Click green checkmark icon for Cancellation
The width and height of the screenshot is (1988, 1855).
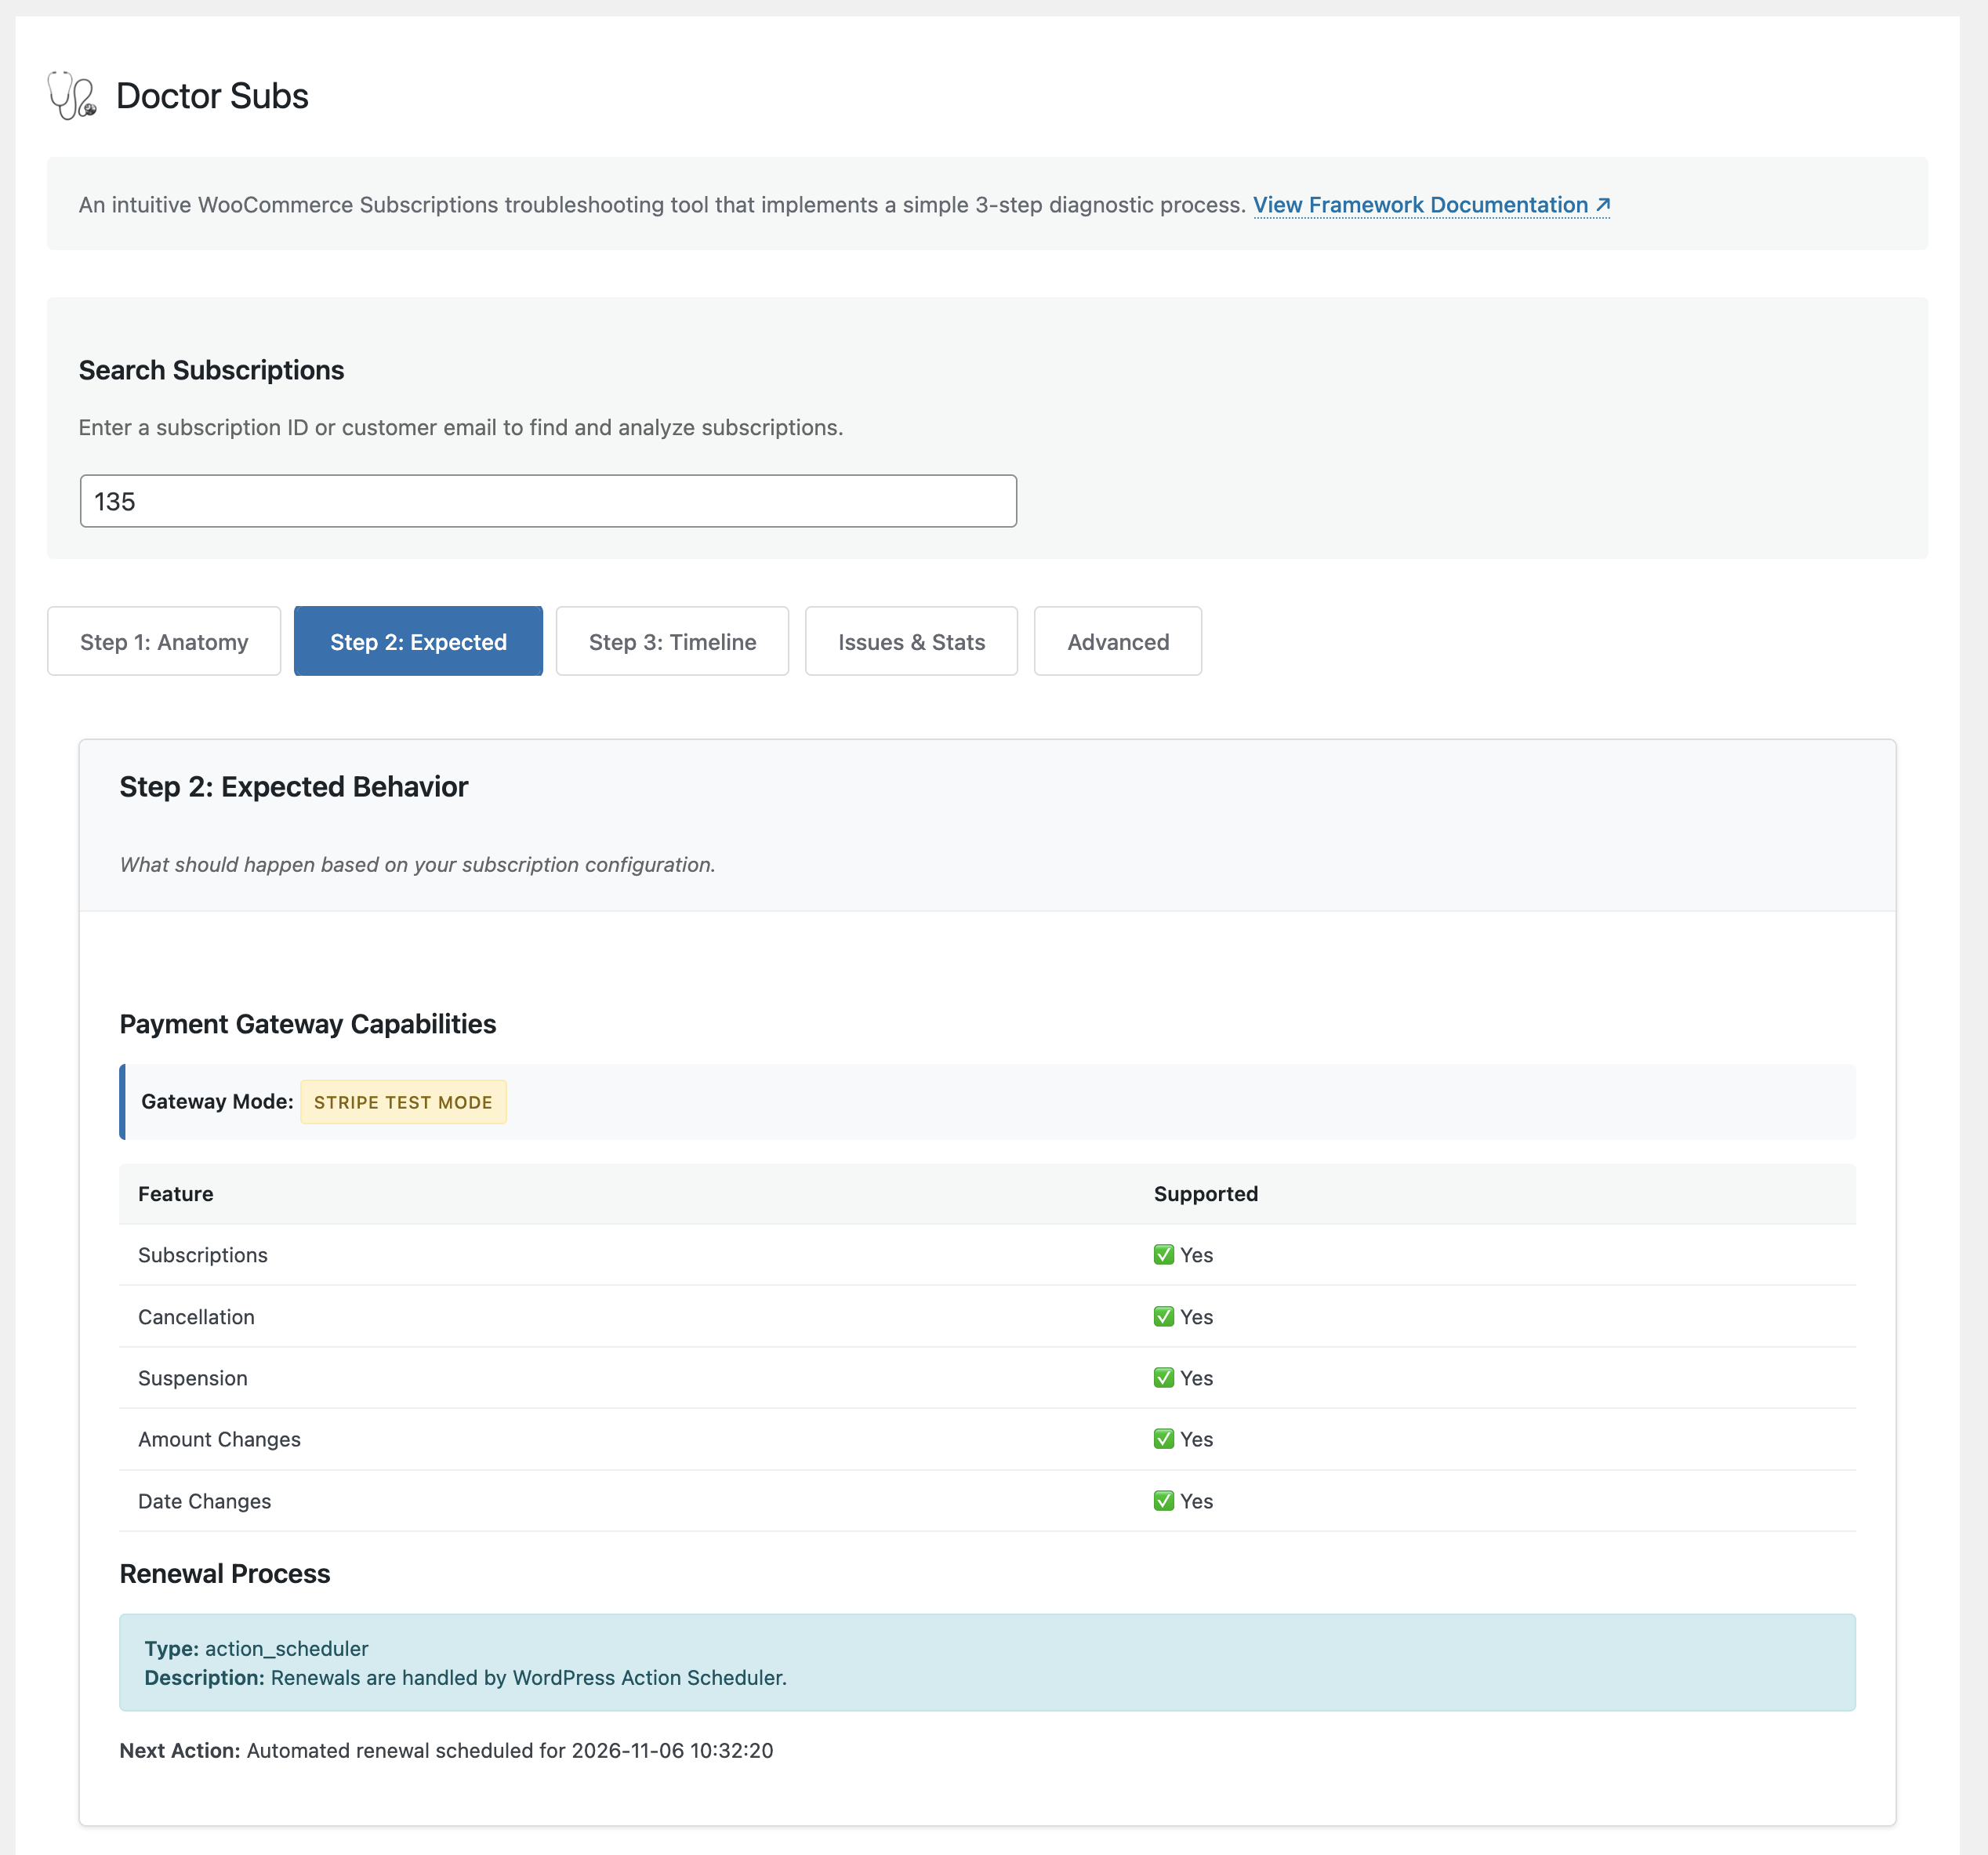pyautogui.click(x=1163, y=1317)
